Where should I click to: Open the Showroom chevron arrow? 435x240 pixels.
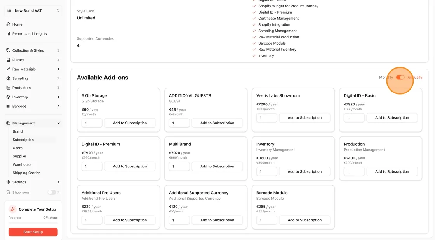click(x=58, y=192)
